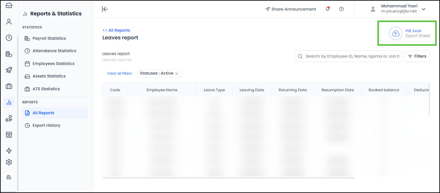Select the bar-chart Reports icon in the sidebar
Viewport: 440px width, 193px height.
[9, 102]
